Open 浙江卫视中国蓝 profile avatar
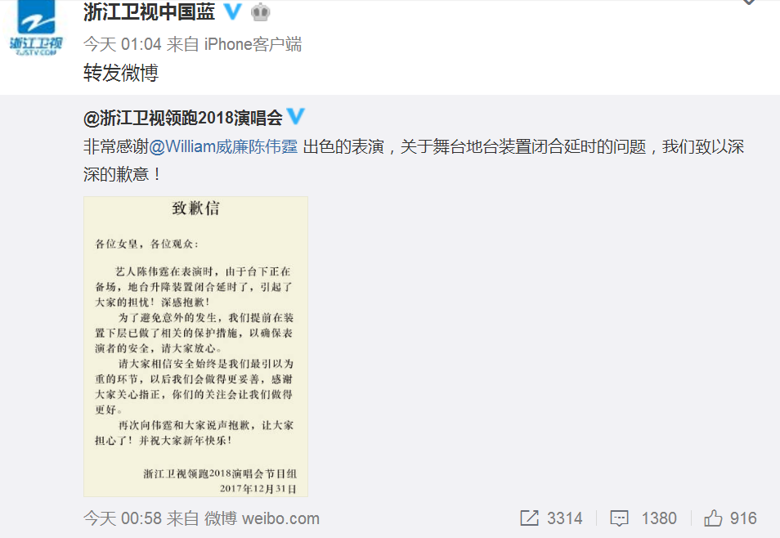This screenshot has height=538, width=780. pos(36,28)
